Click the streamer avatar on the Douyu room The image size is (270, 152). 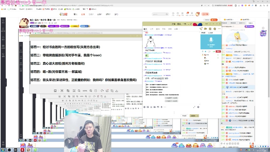click(x=24, y=23)
